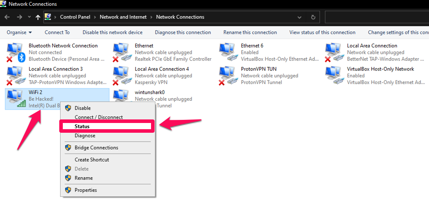Click Rename this connection
This screenshot has height=202, width=429.
(x=250, y=32)
